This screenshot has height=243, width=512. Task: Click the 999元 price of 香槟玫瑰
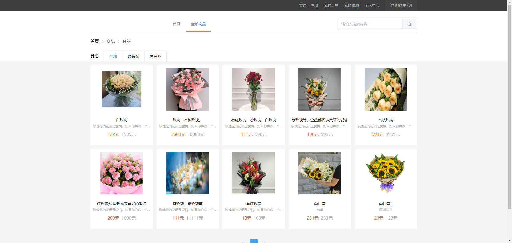(x=378, y=134)
